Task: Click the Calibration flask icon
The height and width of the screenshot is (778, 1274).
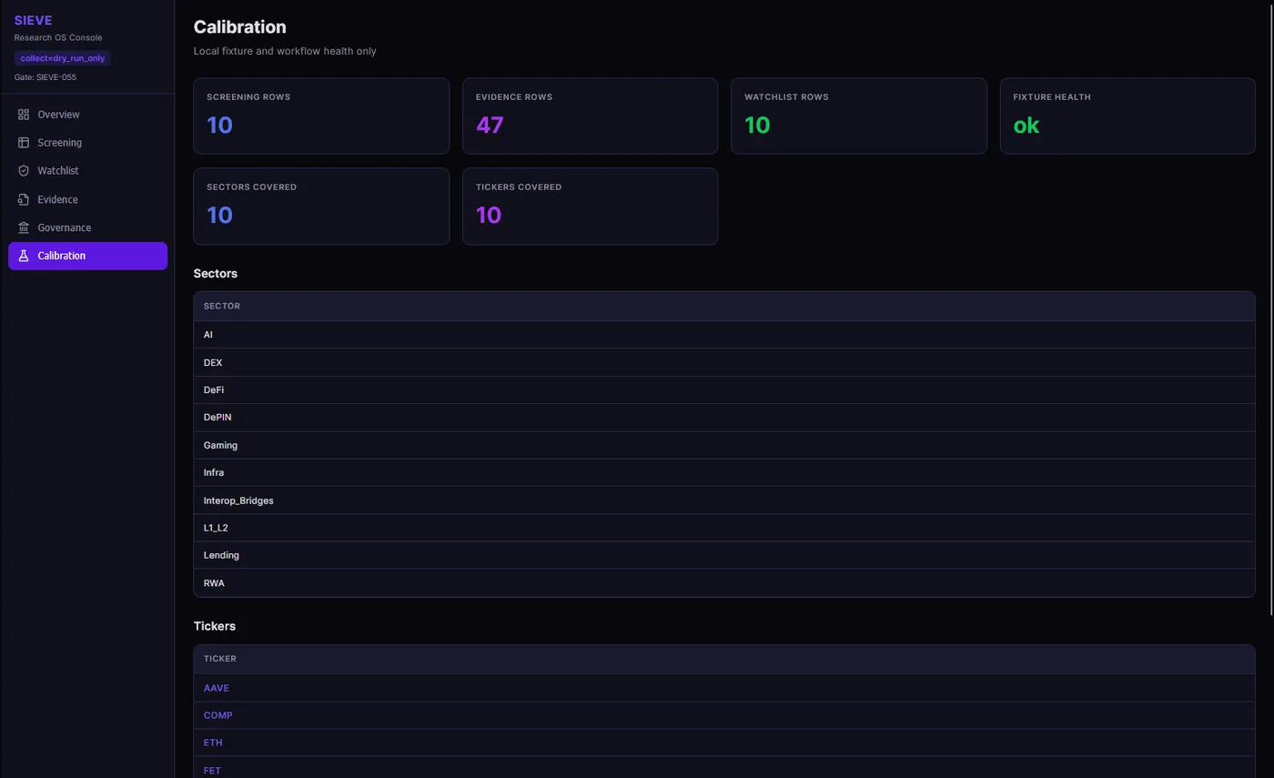Action: [24, 256]
